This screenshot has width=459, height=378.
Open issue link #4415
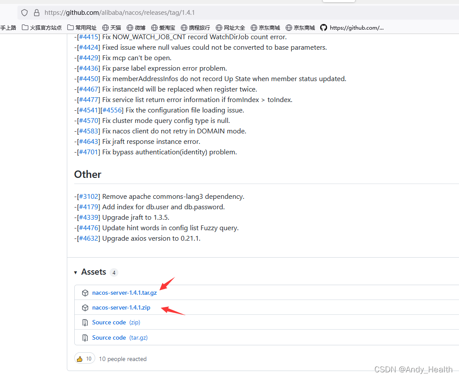click(88, 37)
